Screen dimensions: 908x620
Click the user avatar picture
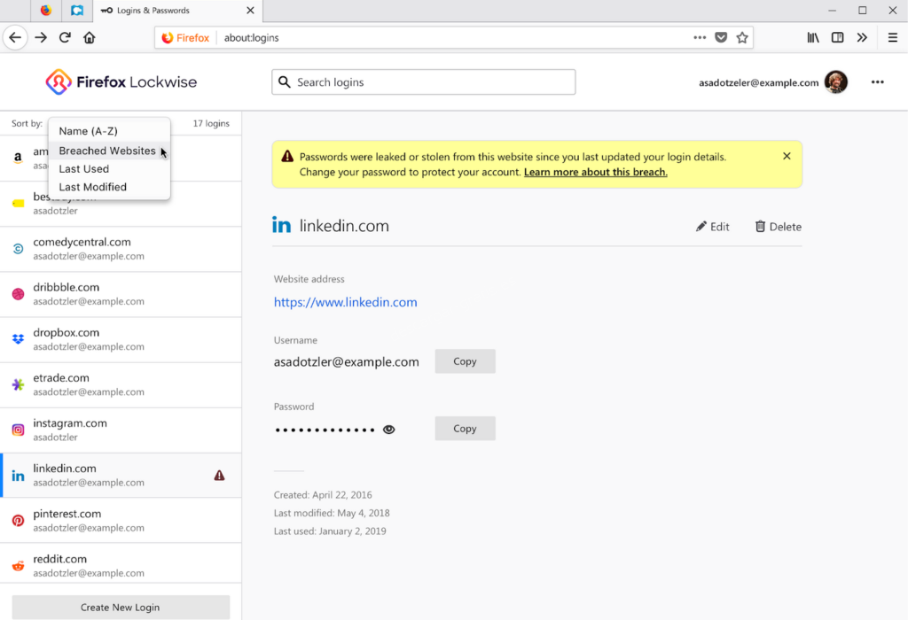coord(835,82)
